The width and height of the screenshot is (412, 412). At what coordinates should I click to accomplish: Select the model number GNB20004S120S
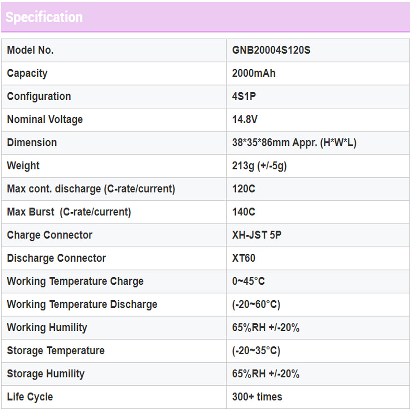tap(271, 50)
